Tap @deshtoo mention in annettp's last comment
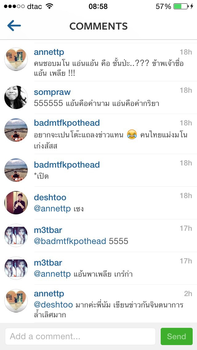 53,305
